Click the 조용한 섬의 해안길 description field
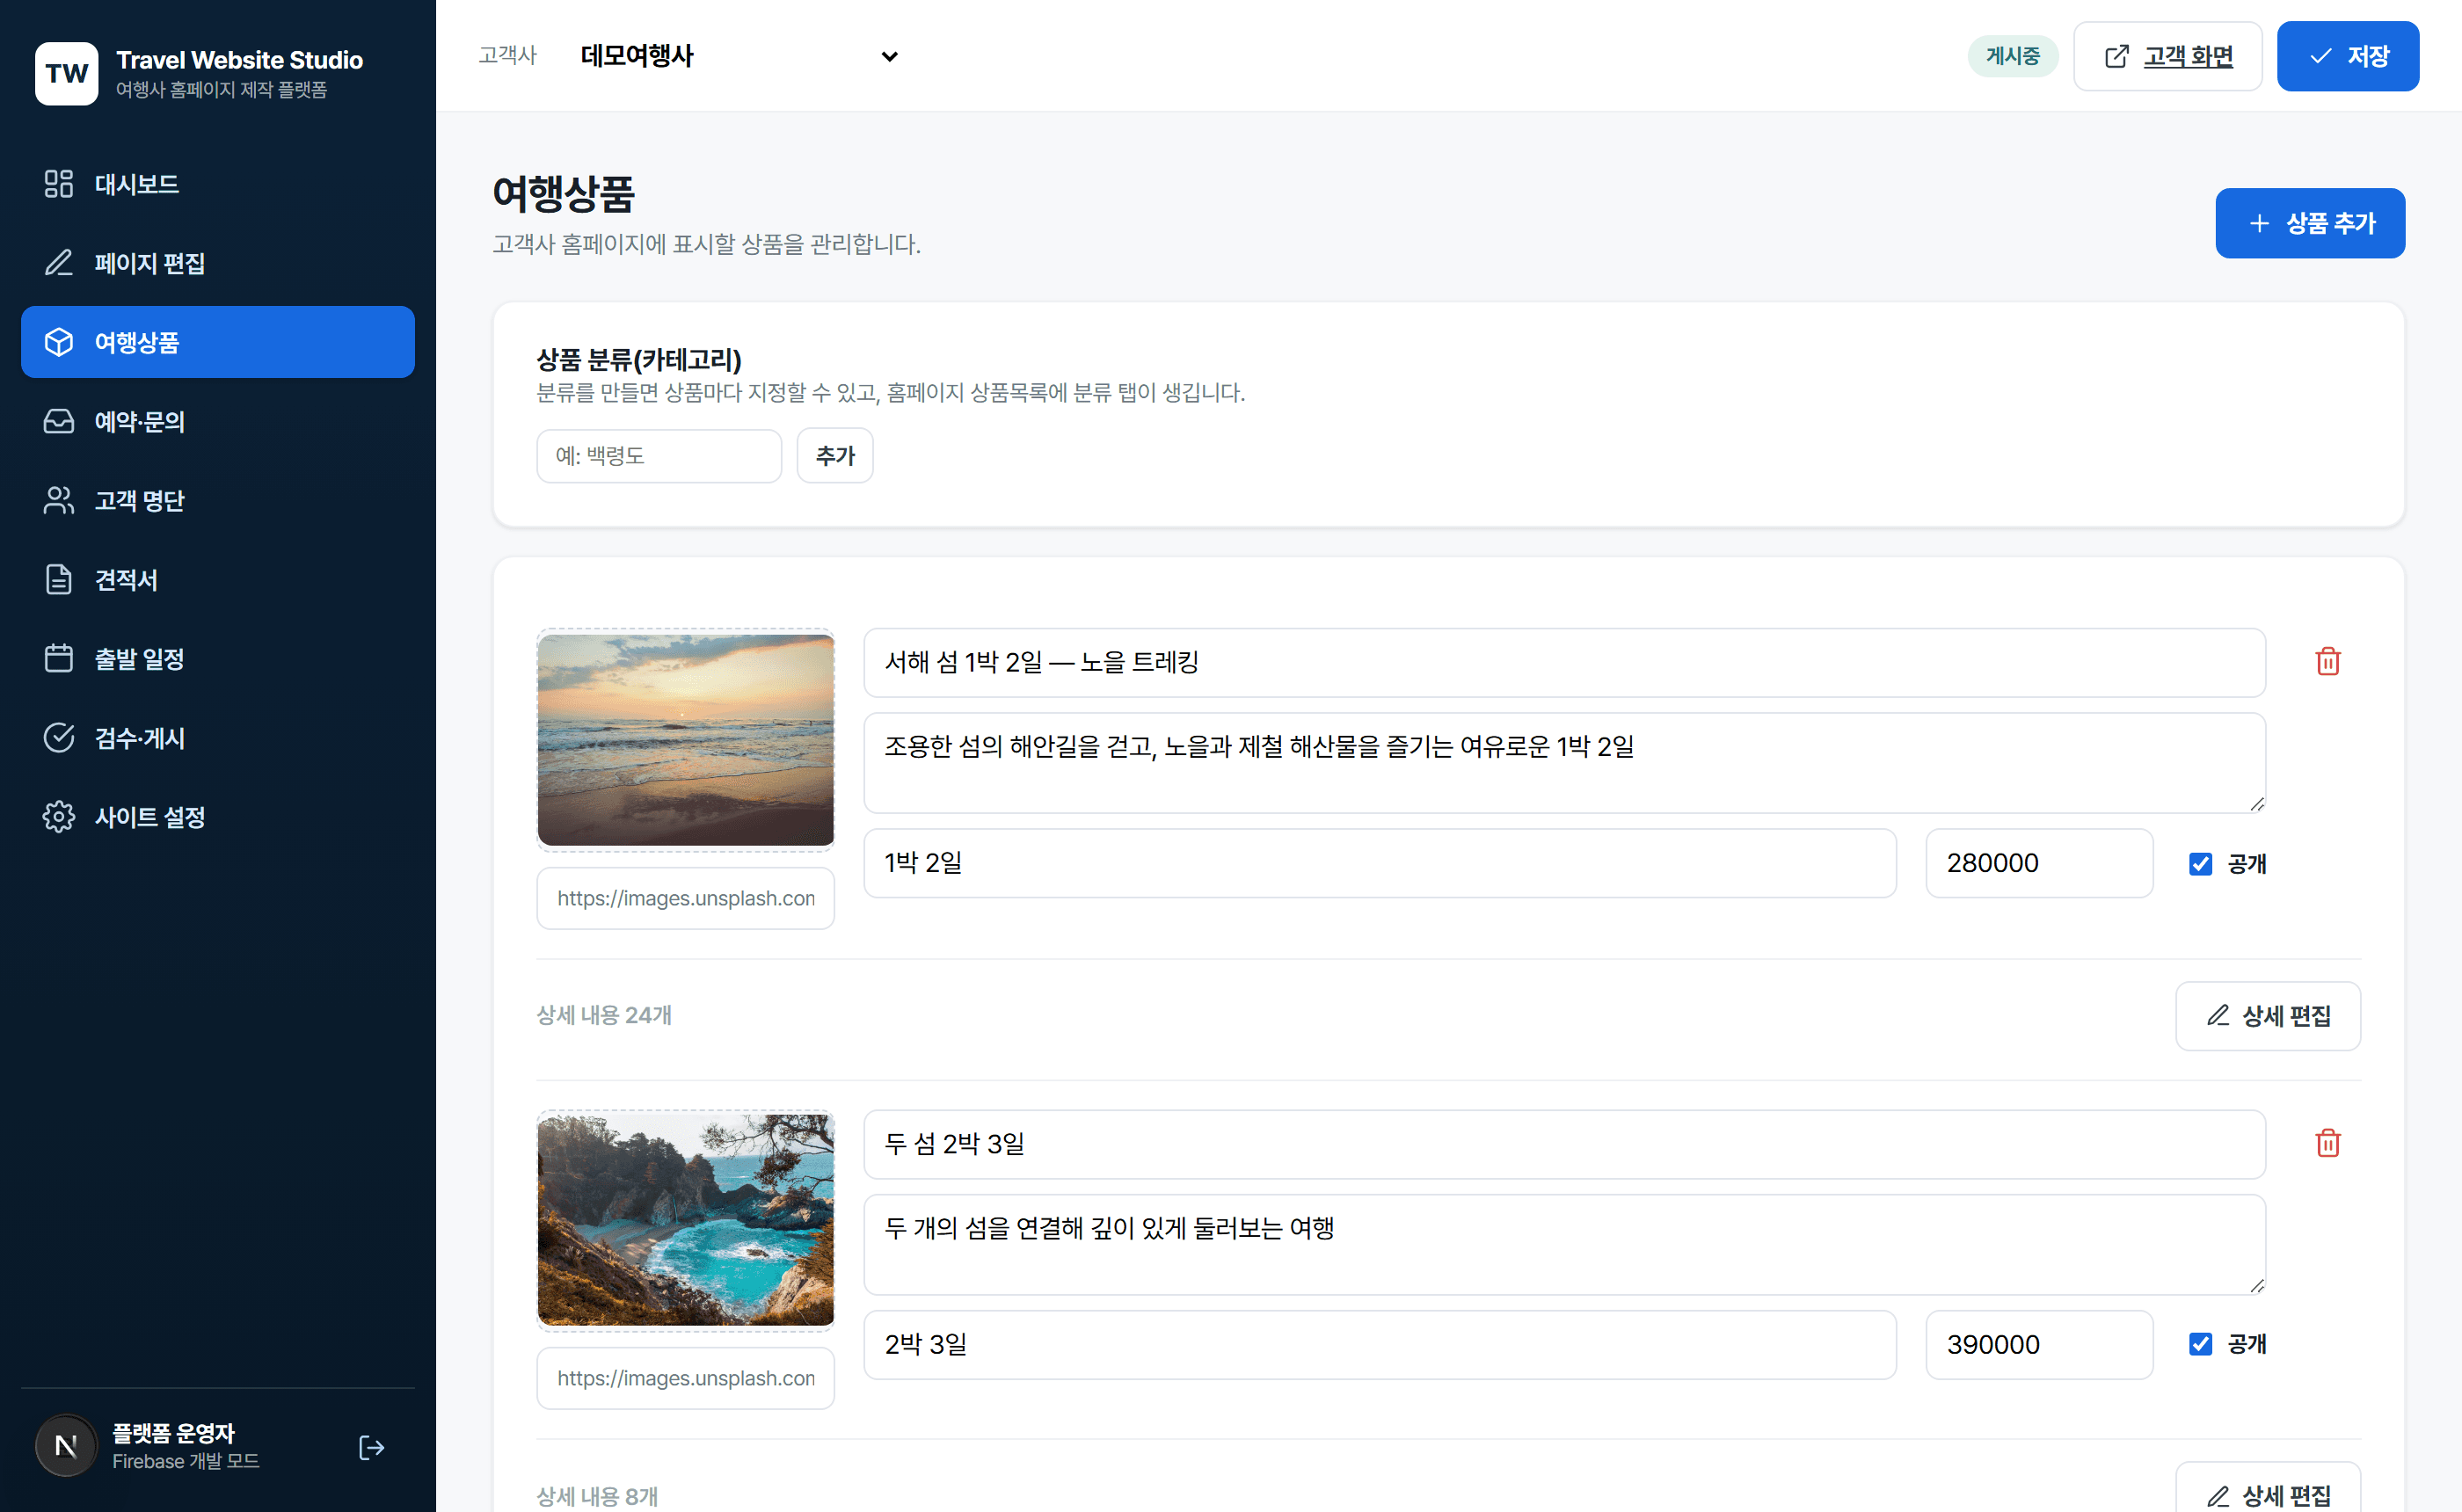The width and height of the screenshot is (2462, 1512). click(x=1564, y=762)
